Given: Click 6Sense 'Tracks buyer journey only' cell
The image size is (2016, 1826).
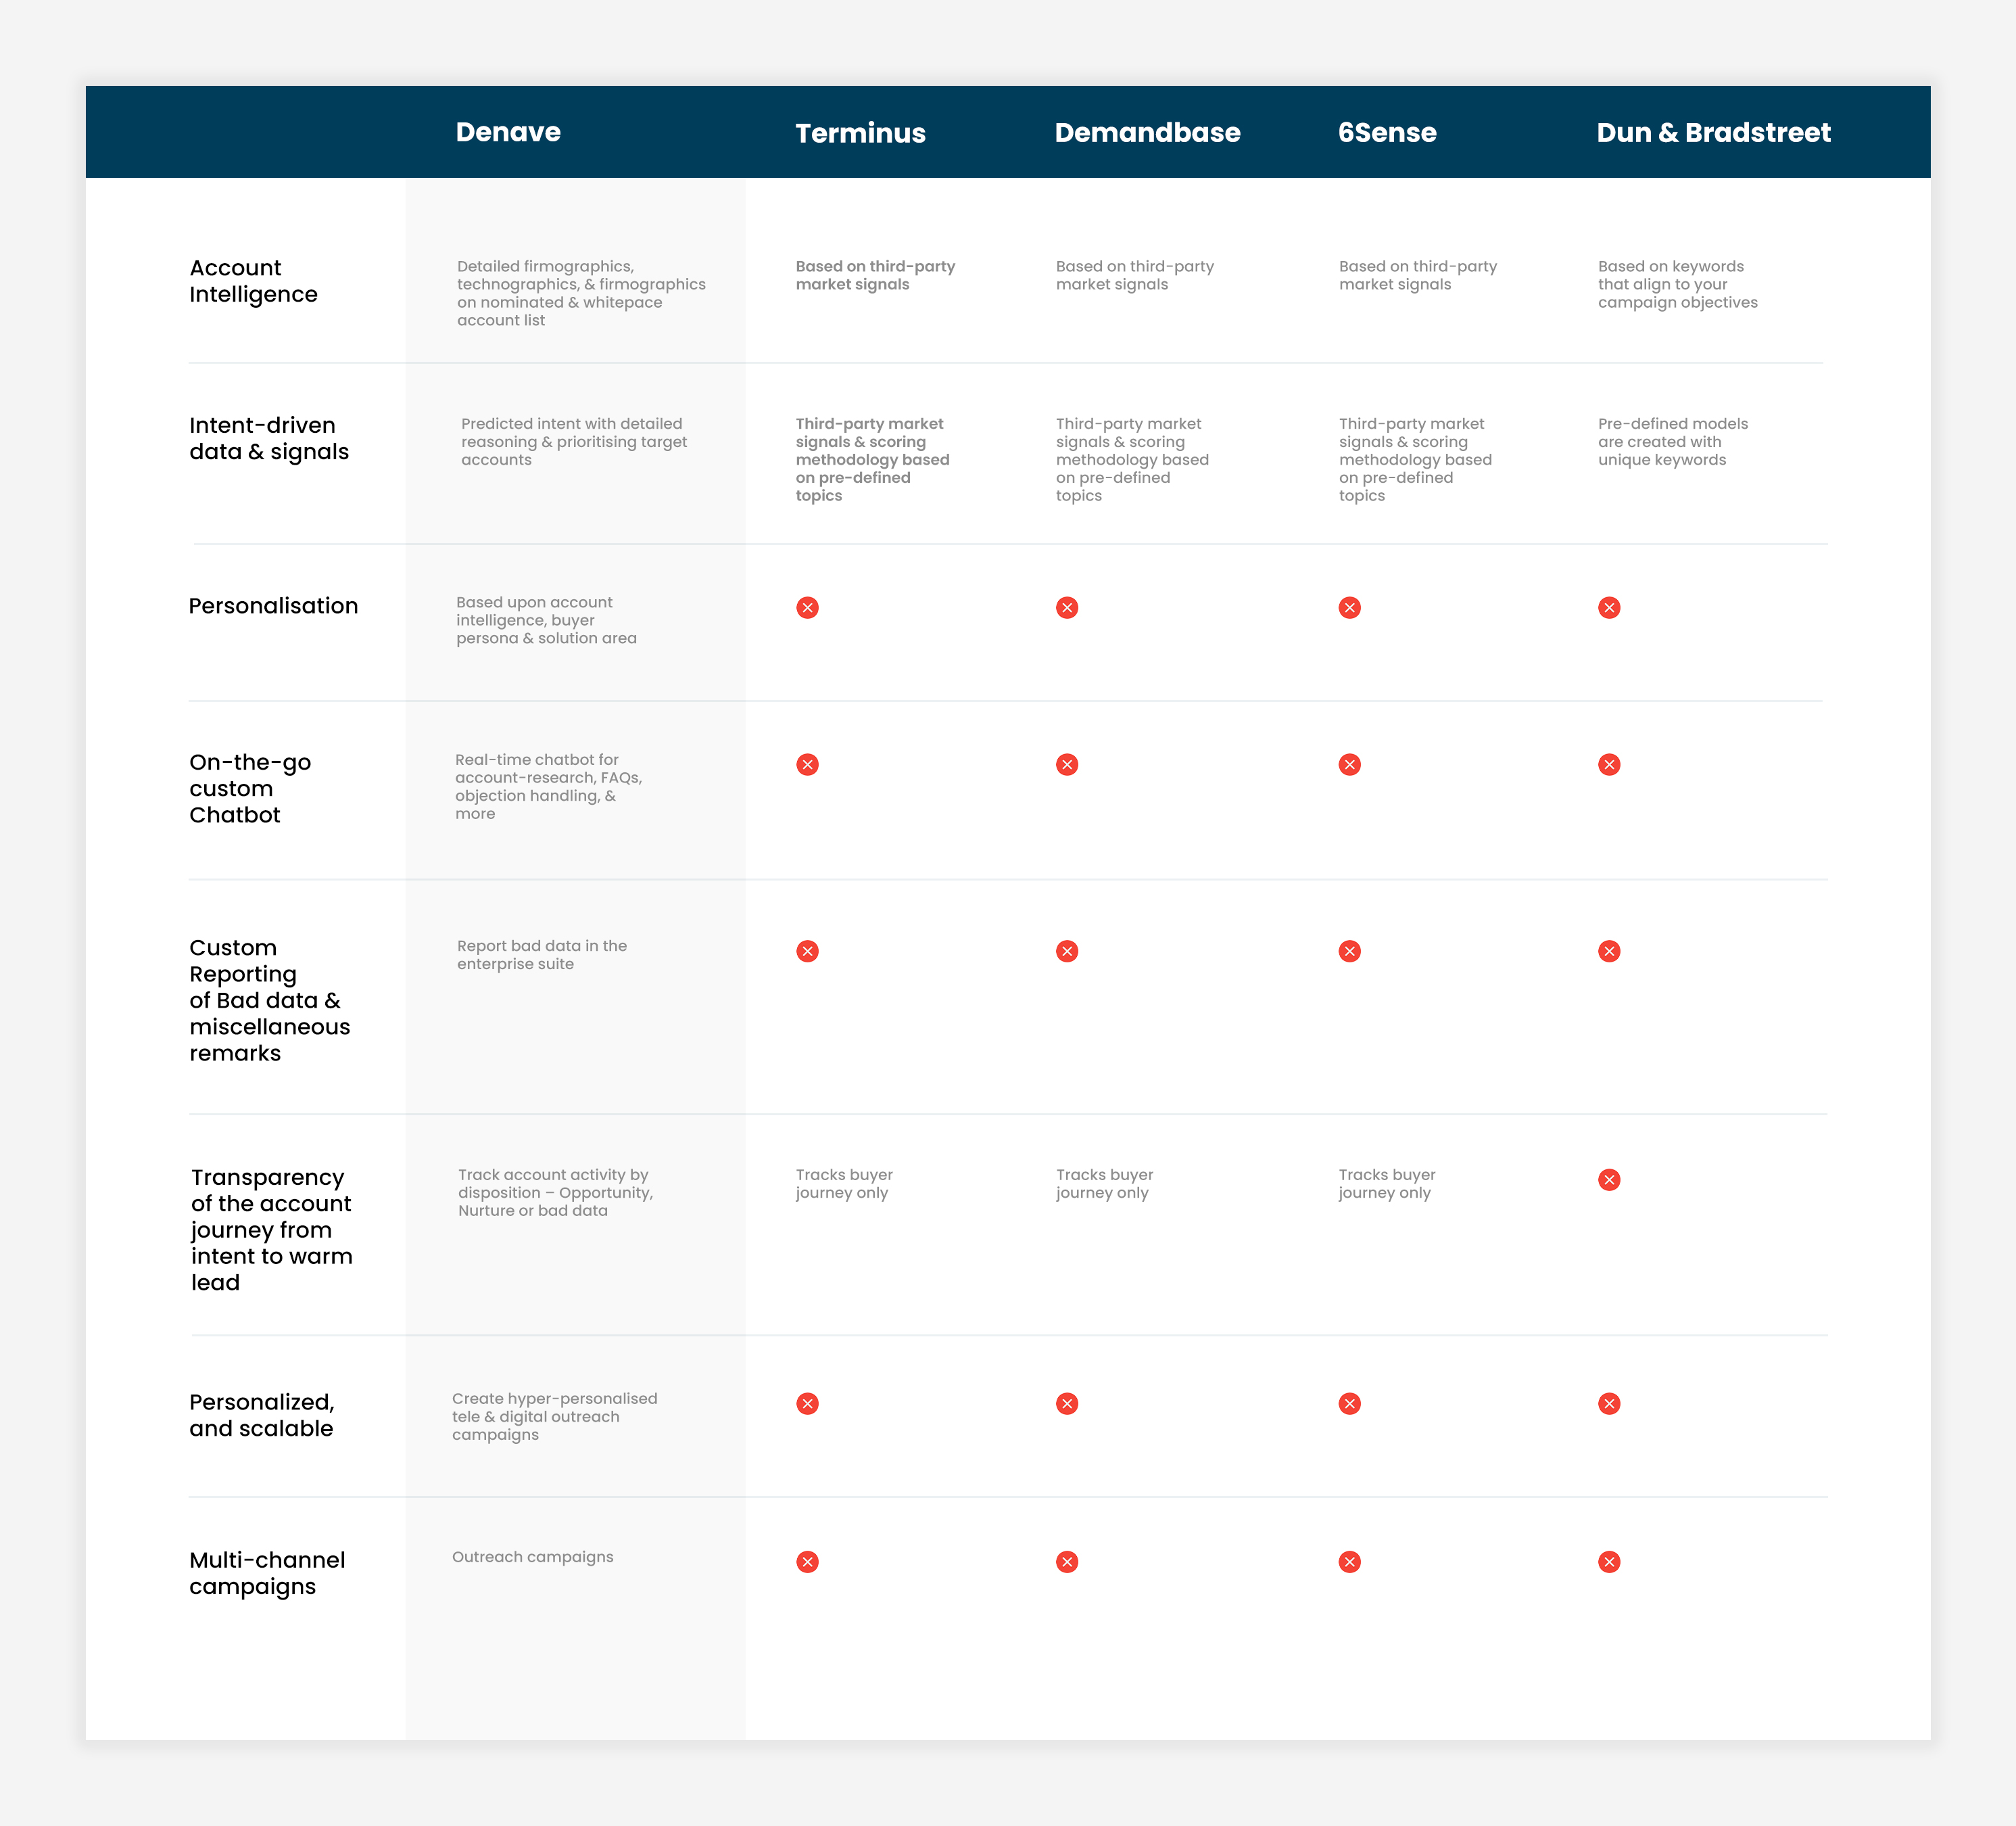Looking at the screenshot, I should pyautogui.click(x=1387, y=1184).
